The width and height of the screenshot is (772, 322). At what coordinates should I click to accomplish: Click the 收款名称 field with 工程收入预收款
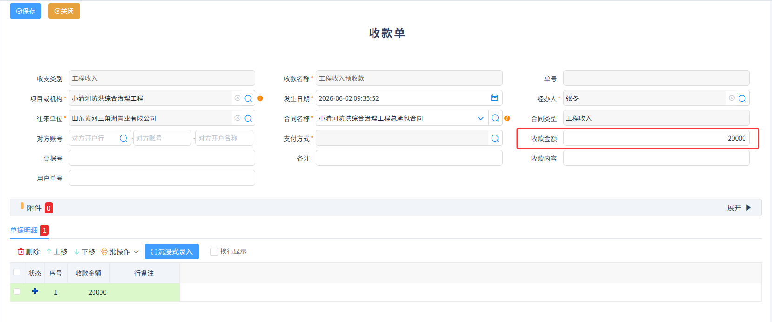[x=409, y=78]
